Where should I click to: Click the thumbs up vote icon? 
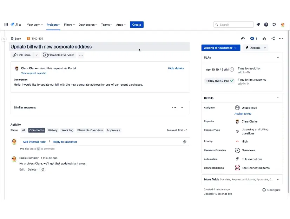[x=264, y=39]
